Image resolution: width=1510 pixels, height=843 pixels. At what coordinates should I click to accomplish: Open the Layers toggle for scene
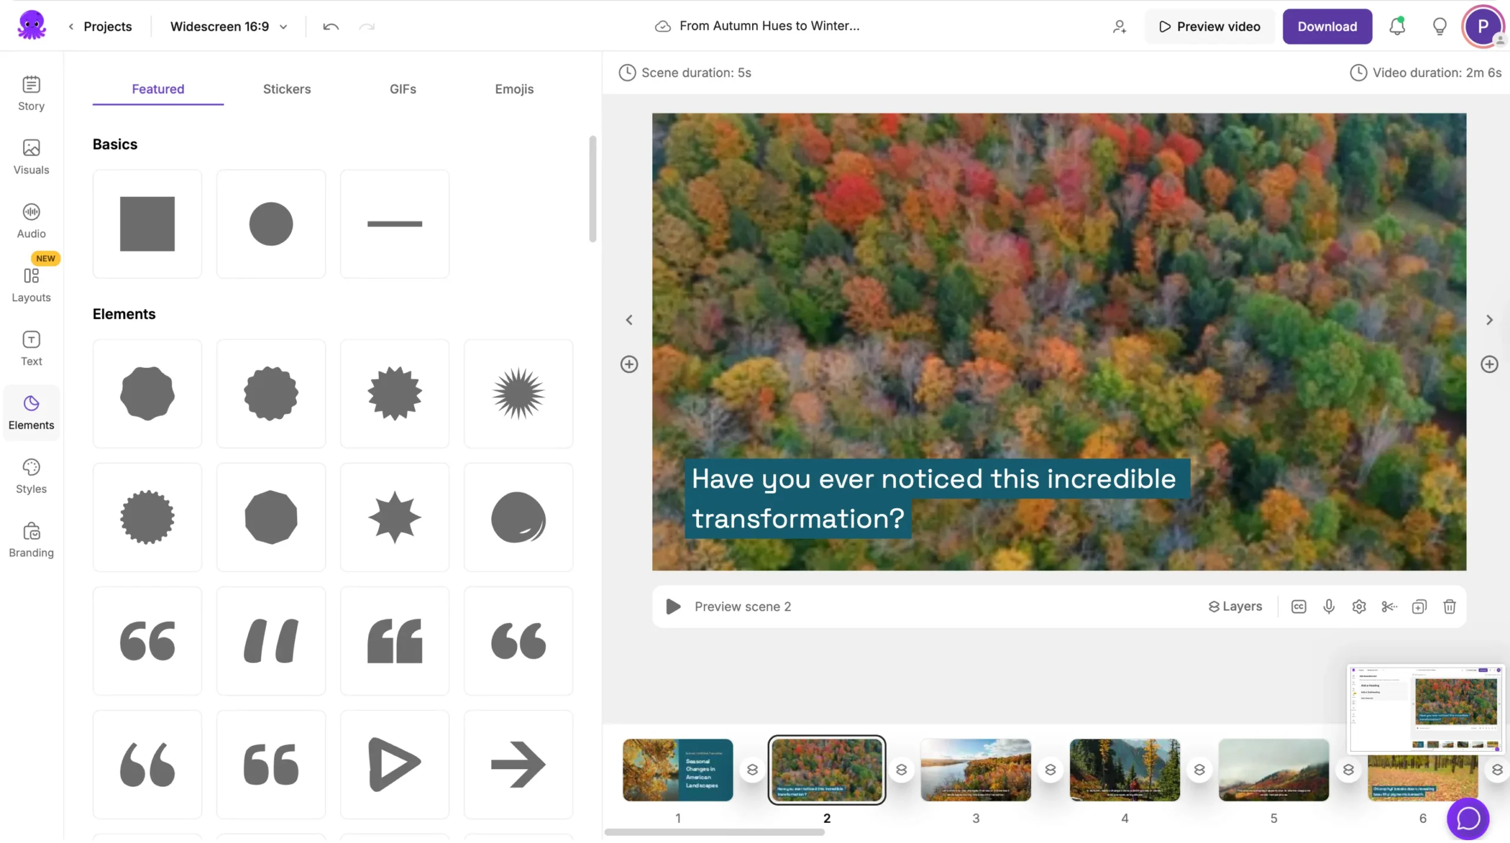1235,607
